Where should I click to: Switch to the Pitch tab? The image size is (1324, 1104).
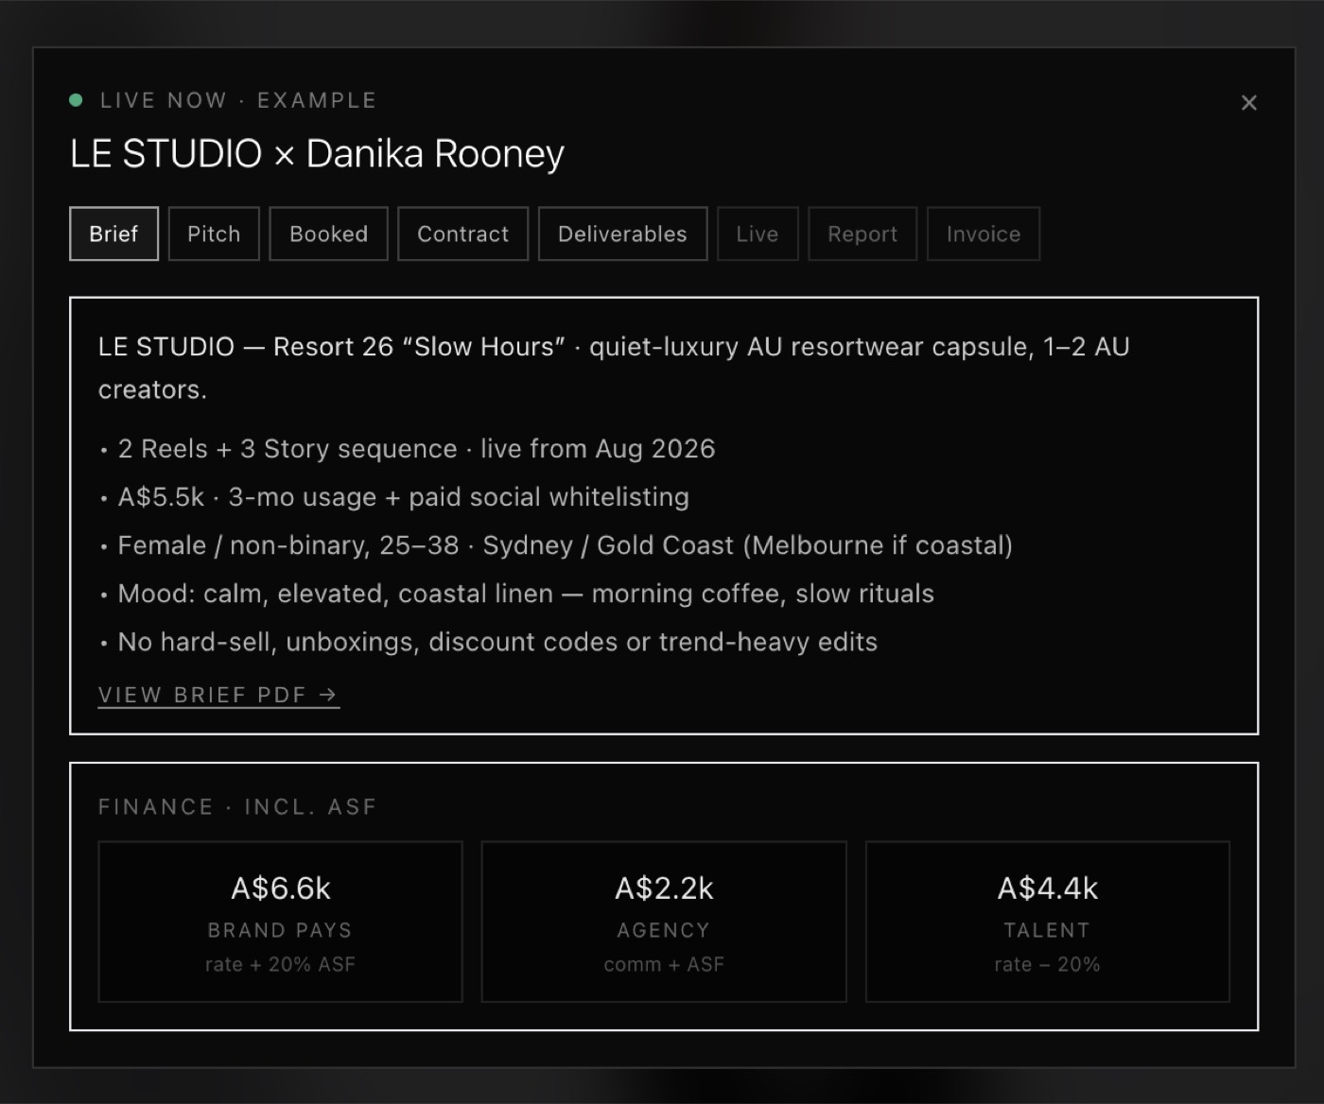(214, 233)
